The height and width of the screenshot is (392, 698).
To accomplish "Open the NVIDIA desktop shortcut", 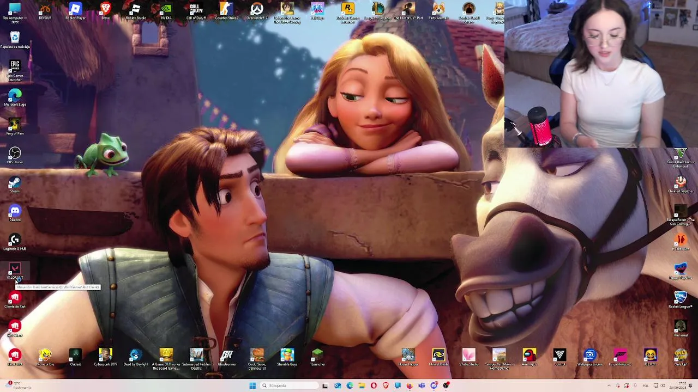I will pos(166,11).
